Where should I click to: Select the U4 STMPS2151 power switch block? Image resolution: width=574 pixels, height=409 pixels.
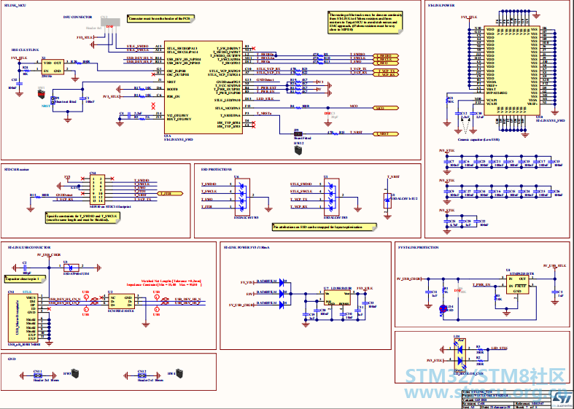tap(518, 284)
